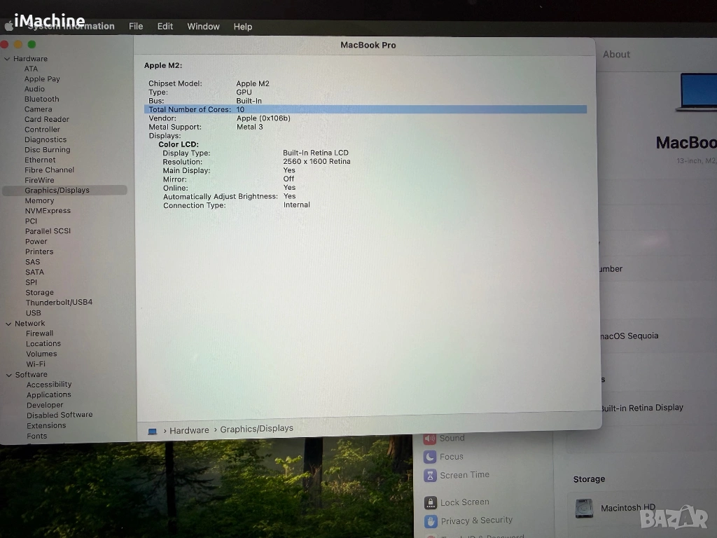Click the computer icon in path bar
This screenshot has width=717, height=538.
153,431
